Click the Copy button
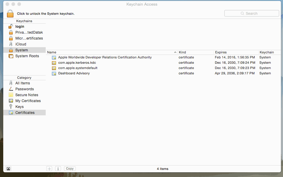Viewport: 283px width, 177px height. (70, 168)
